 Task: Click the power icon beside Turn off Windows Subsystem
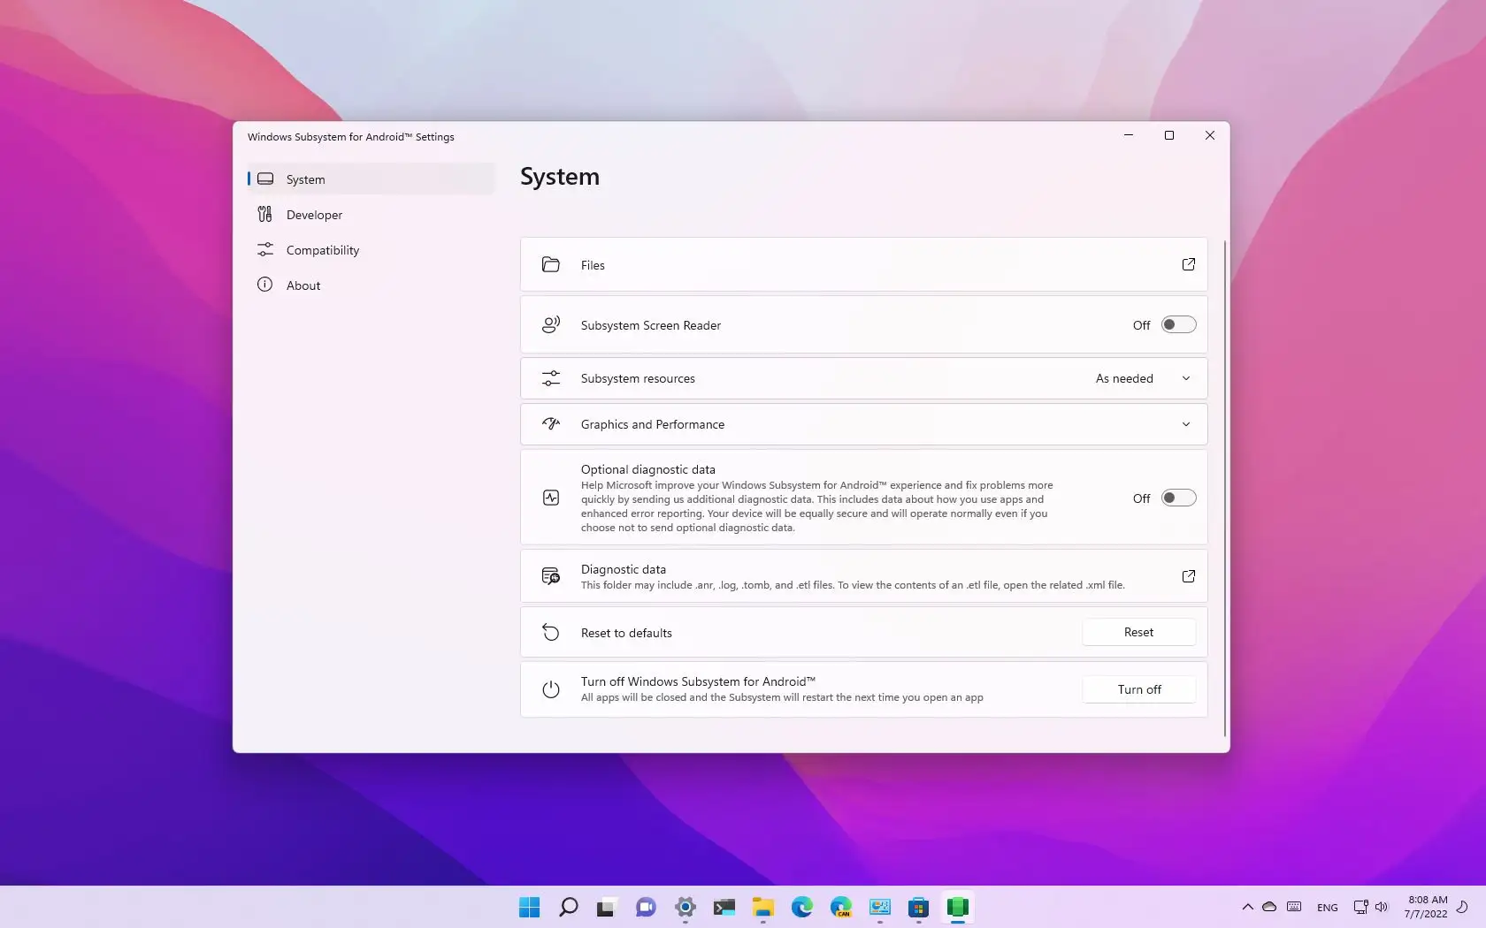(x=550, y=689)
